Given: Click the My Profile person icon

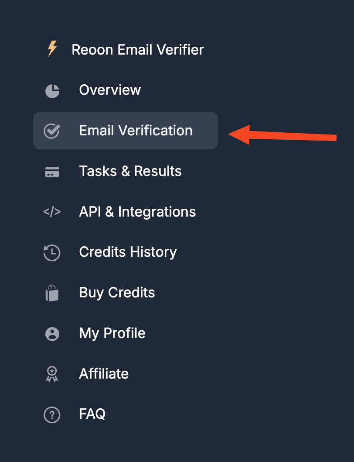Looking at the screenshot, I should pos(52,334).
